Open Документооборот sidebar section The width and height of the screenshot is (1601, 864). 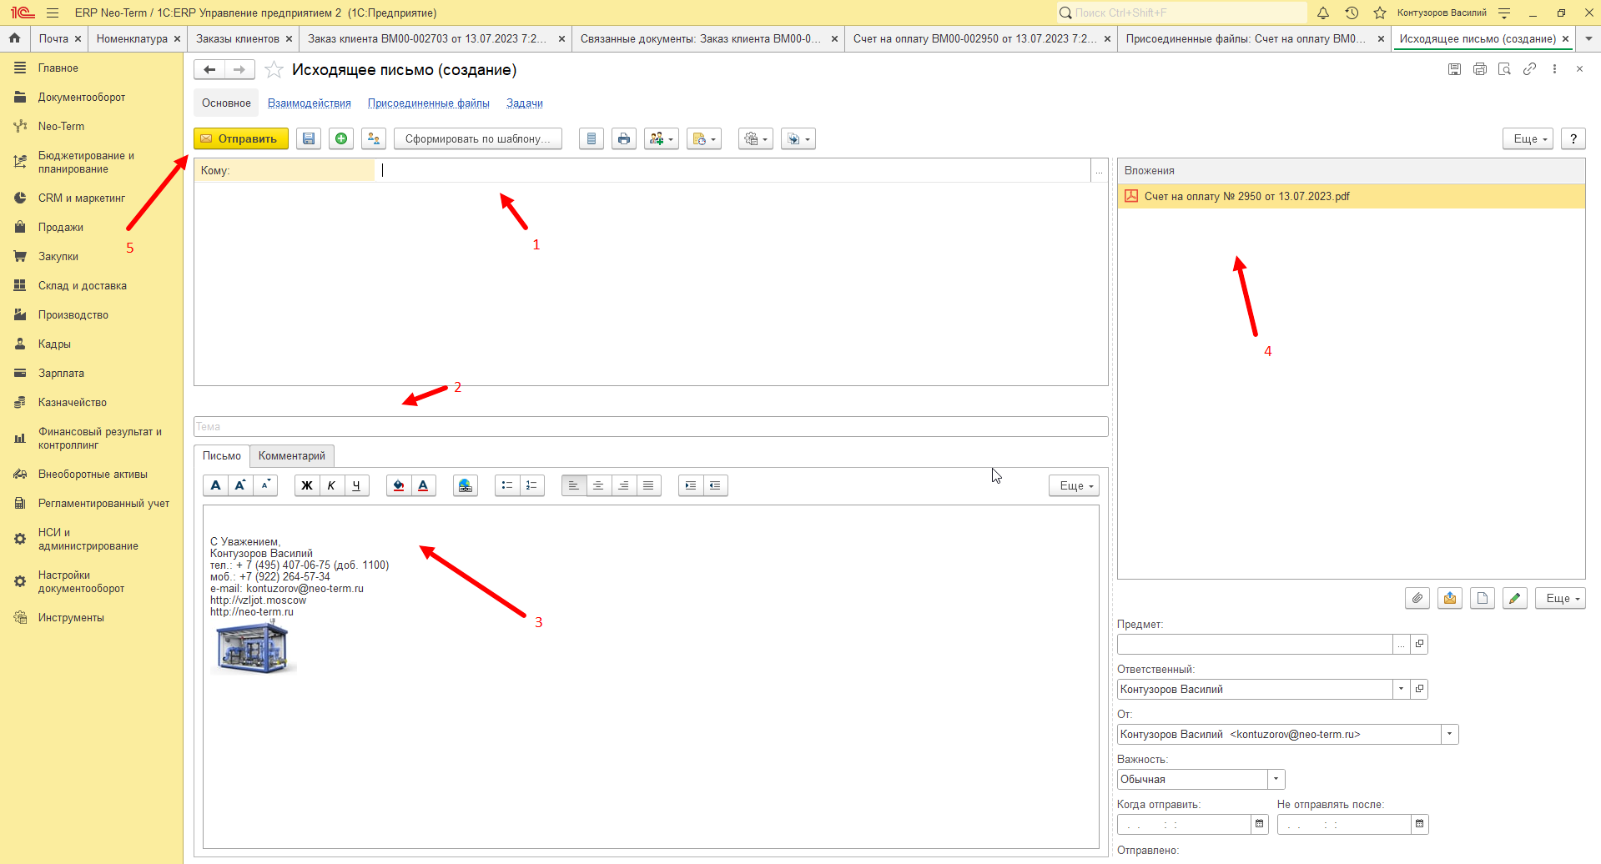pyautogui.click(x=82, y=97)
